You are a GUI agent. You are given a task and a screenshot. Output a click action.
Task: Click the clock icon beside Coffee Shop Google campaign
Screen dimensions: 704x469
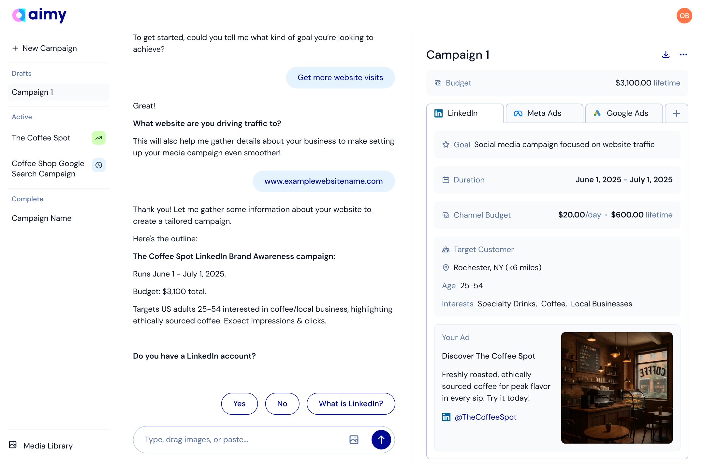click(x=99, y=165)
